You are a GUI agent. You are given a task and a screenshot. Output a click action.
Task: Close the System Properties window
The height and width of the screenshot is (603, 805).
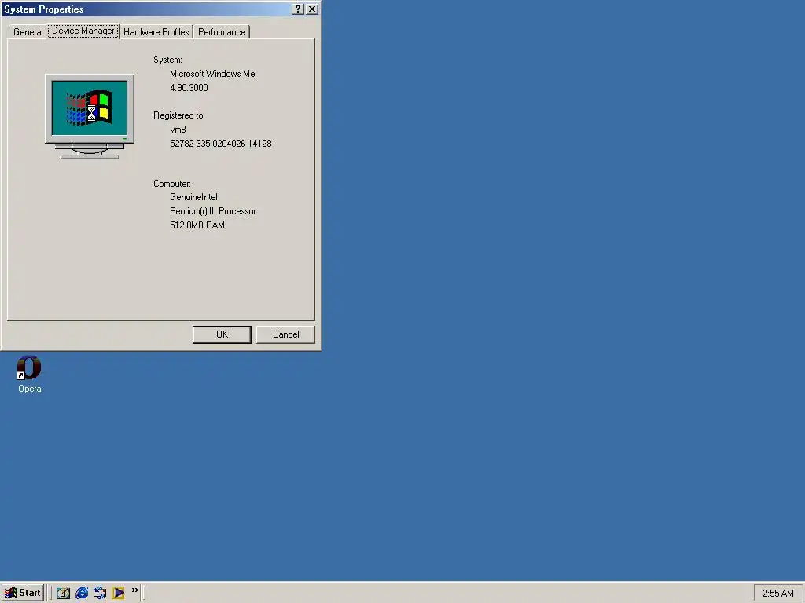pyautogui.click(x=311, y=9)
